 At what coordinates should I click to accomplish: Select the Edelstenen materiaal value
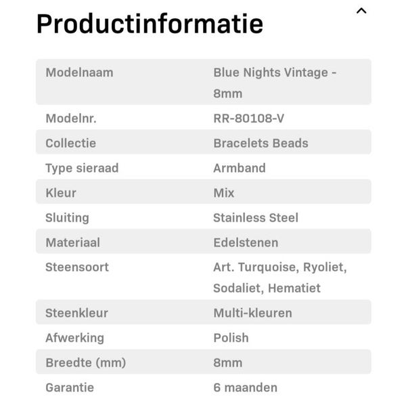246,243
